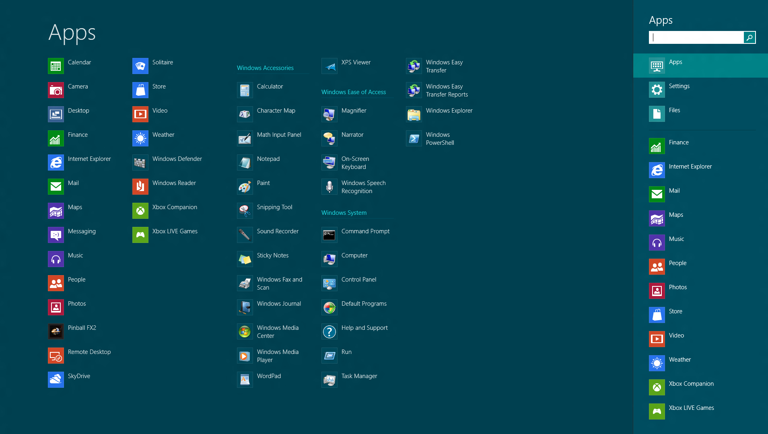
Task: Open Character Map icon
Action: point(245,114)
